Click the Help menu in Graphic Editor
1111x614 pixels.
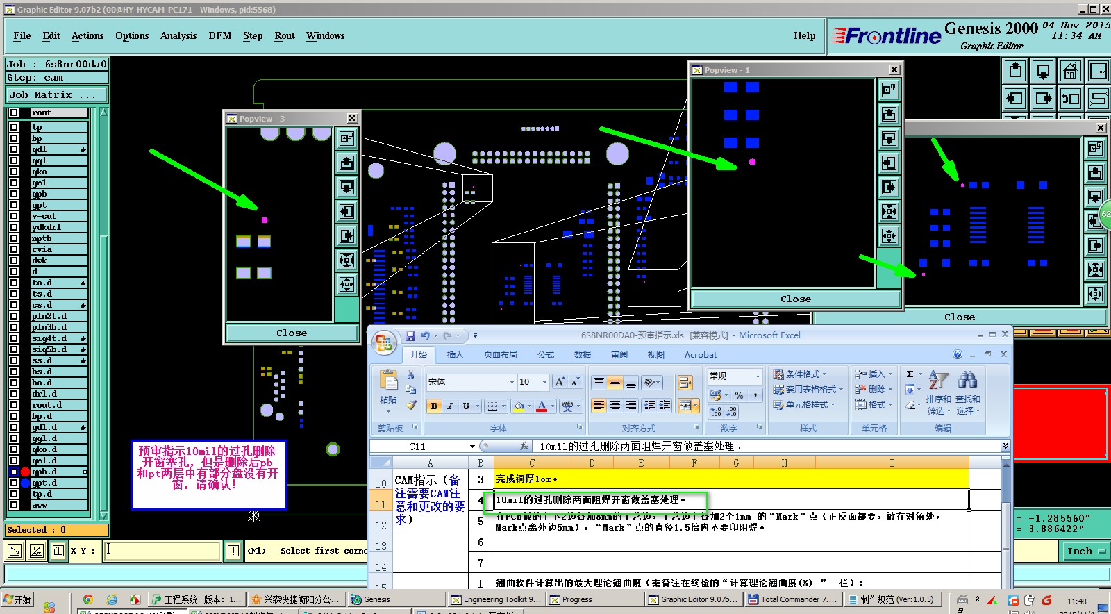[x=805, y=36]
